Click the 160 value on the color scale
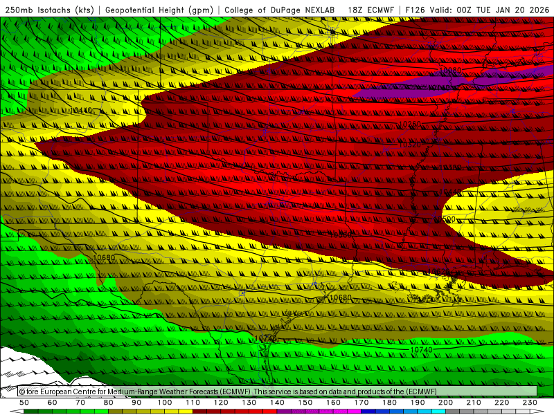554x415 pixels. (x=333, y=403)
